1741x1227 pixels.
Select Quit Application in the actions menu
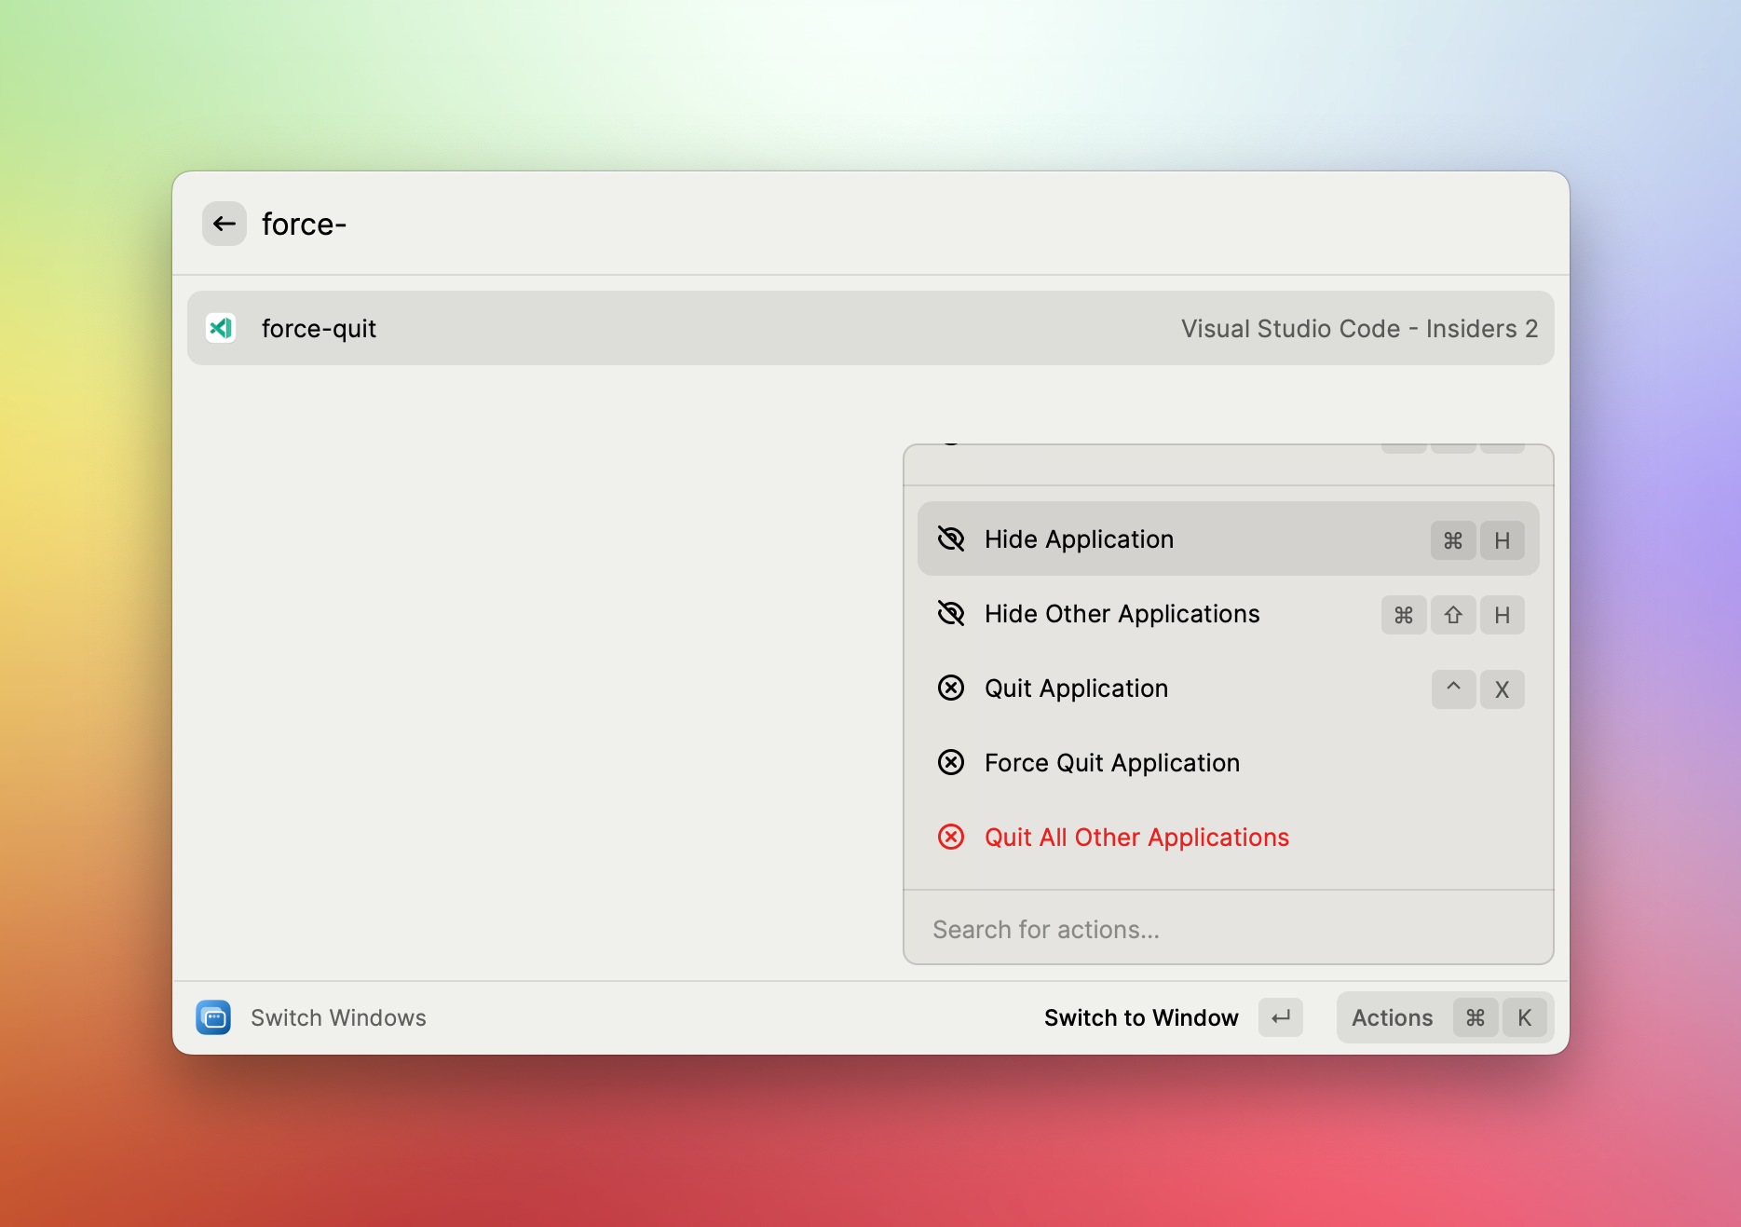coord(1228,688)
